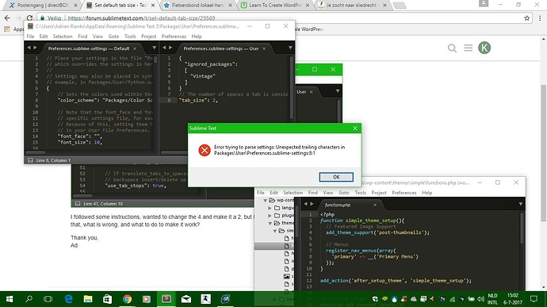Open Selection menu in the settings window
Viewport: 547px width, 307px height.
pos(63,36)
